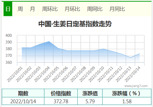Click the www.jiang7.com source text

[x=136, y=86]
